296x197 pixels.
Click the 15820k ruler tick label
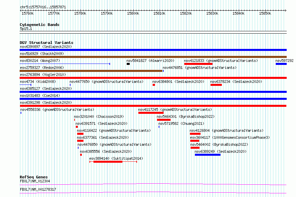coord(186,13)
